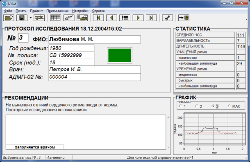Click the data transfer arrows icon
The width and height of the screenshot is (250, 162).
pos(39,18)
